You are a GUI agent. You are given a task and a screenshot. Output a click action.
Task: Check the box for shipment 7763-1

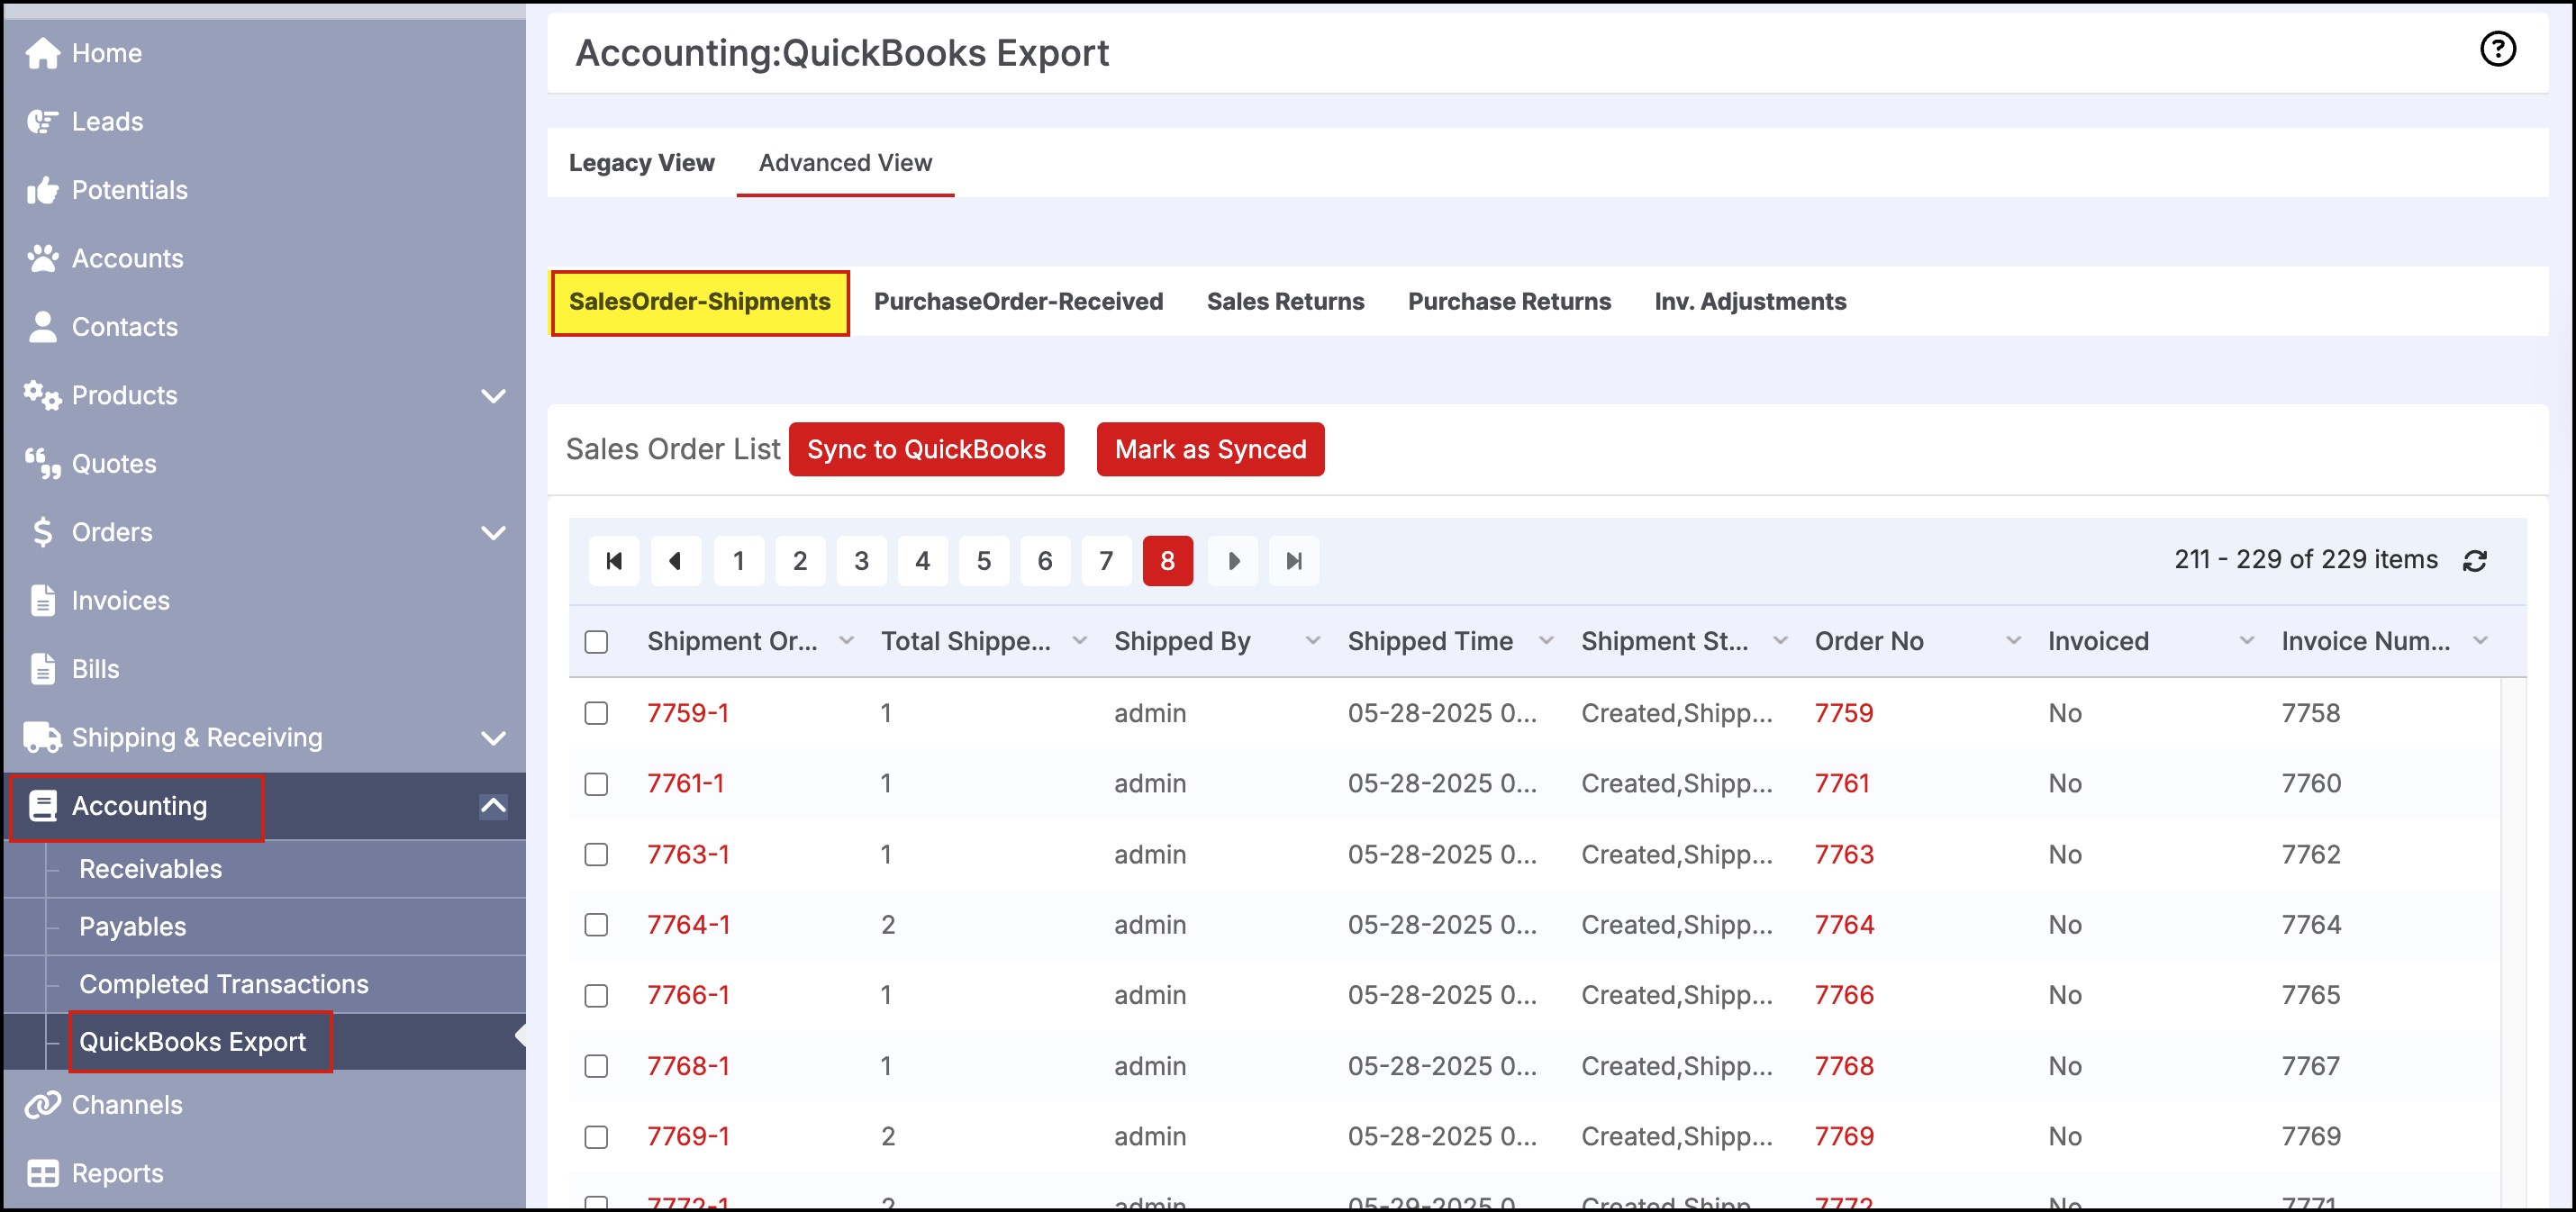point(596,854)
